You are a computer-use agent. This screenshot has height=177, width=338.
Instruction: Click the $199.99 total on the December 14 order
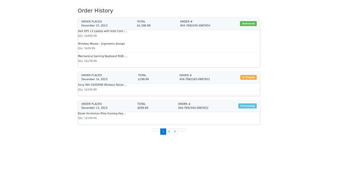tap(143, 79)
